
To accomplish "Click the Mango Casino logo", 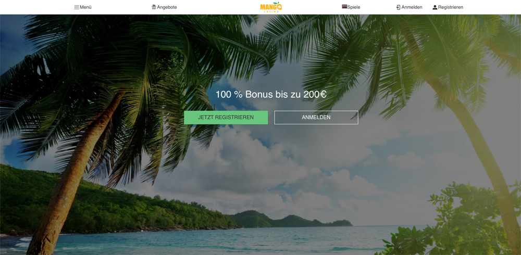I will click(271, 7).
